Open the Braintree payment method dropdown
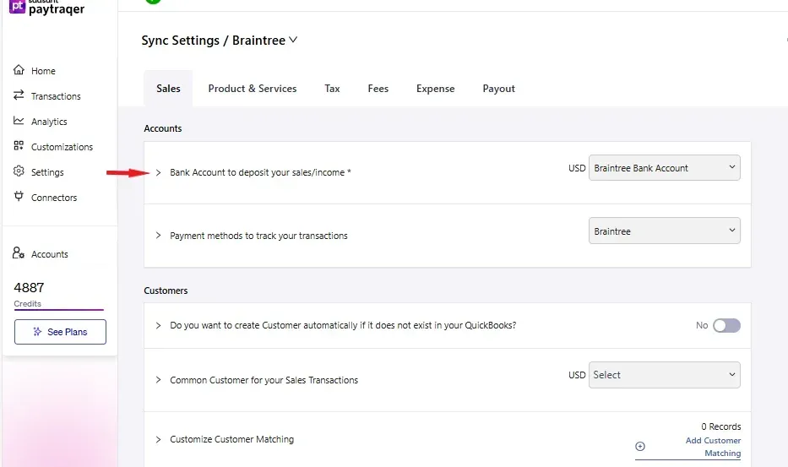The height and width of the screenshot is (467, 788). click(665, 231)
